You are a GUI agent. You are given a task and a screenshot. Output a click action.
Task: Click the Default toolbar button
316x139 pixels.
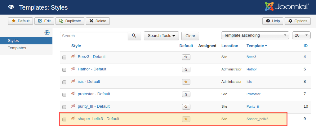20,21
